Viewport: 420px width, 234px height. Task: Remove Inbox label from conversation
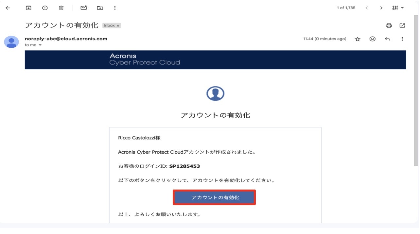pyautogui.click(x=118, y=25)
